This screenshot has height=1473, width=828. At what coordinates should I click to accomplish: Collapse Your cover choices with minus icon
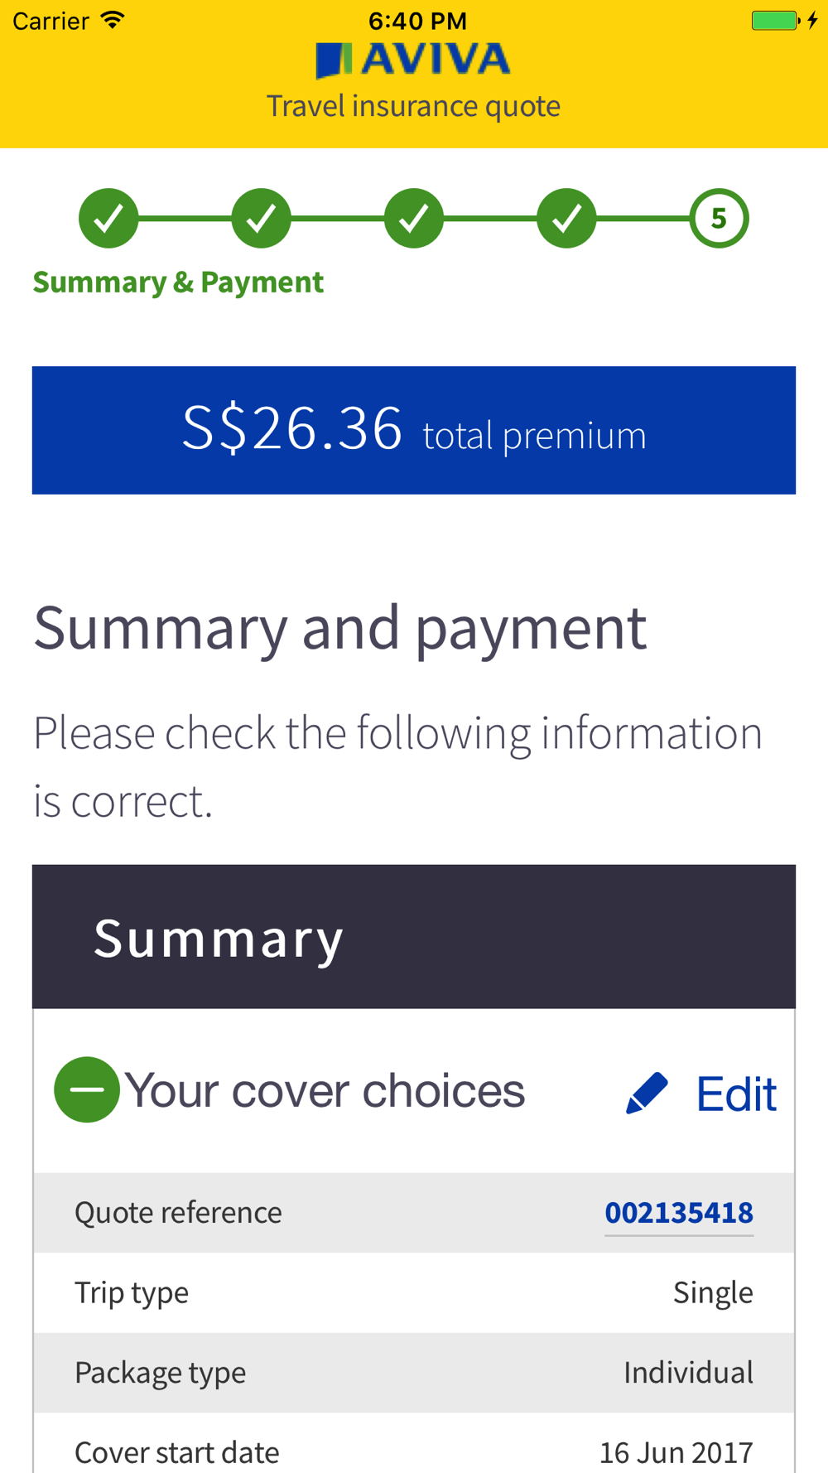coord(87,1089)
